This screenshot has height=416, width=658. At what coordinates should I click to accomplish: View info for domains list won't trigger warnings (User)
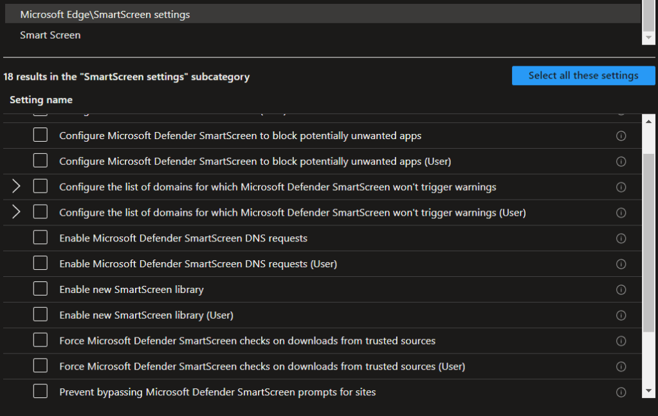coord(621,213)
